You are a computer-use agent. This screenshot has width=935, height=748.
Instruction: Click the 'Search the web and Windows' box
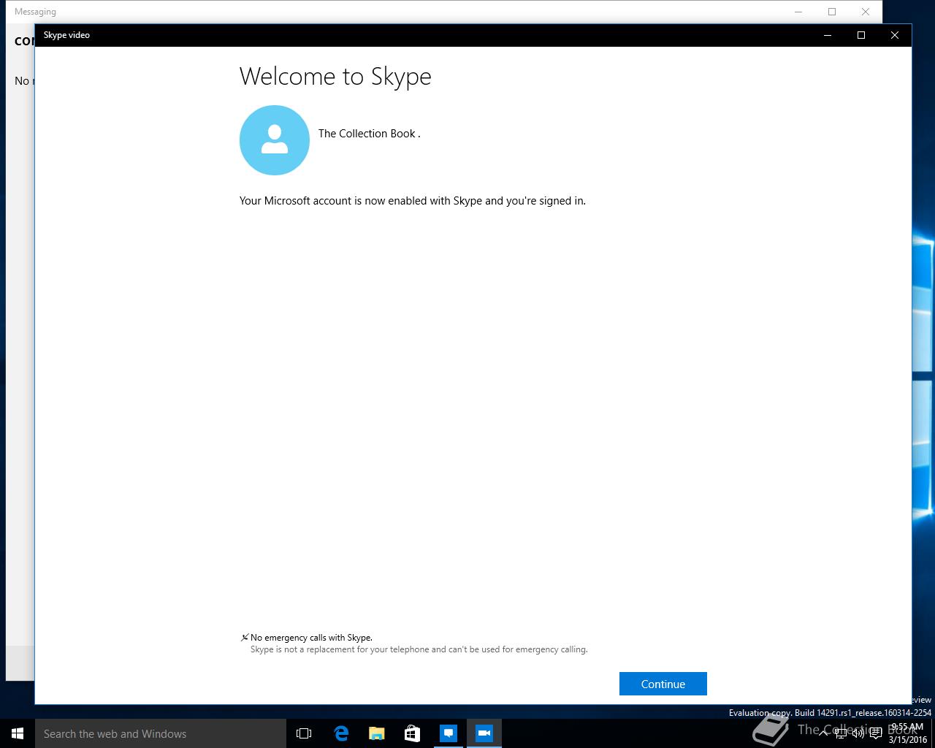[x=161, y=733]
